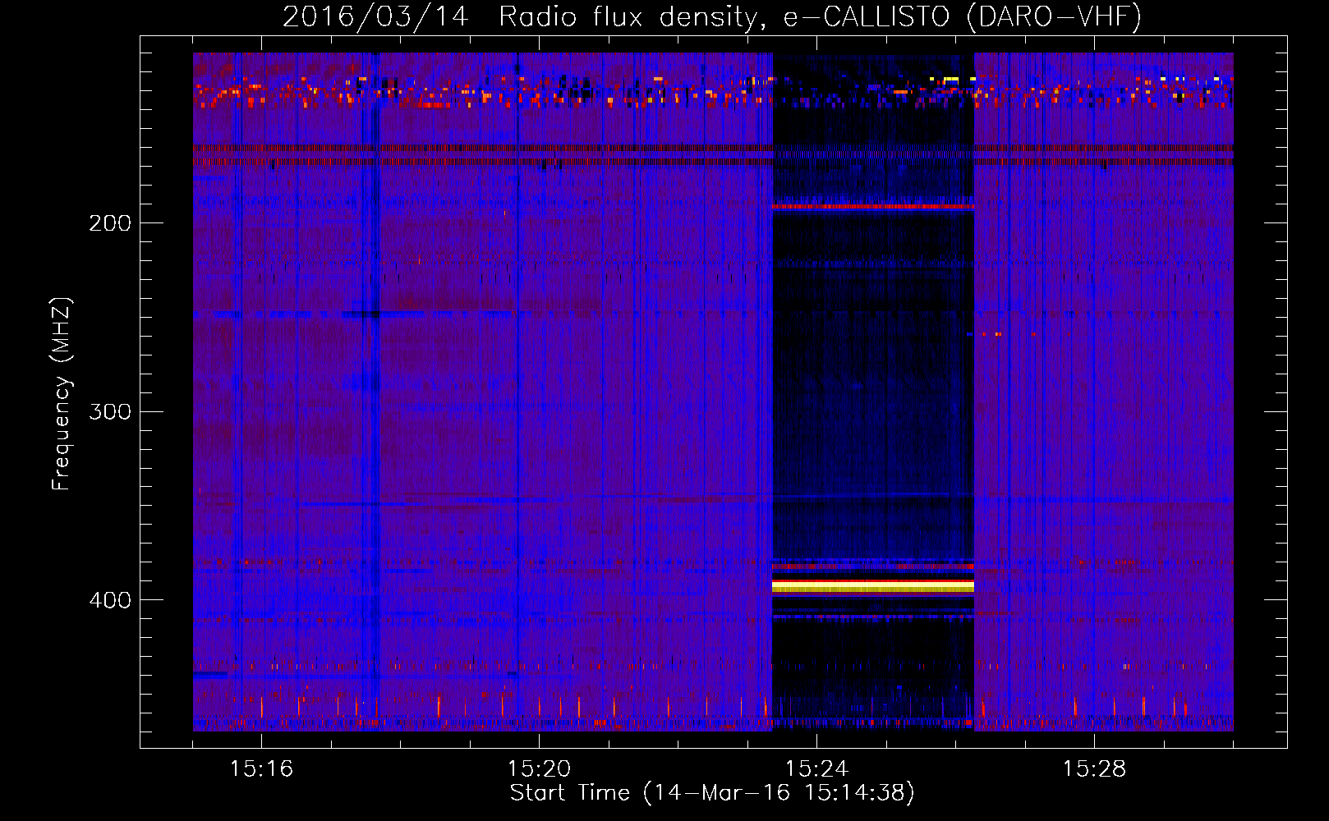Click the 15:28 time tick label
This screenshot has width=1329, height=821.
click(1094, 769)
